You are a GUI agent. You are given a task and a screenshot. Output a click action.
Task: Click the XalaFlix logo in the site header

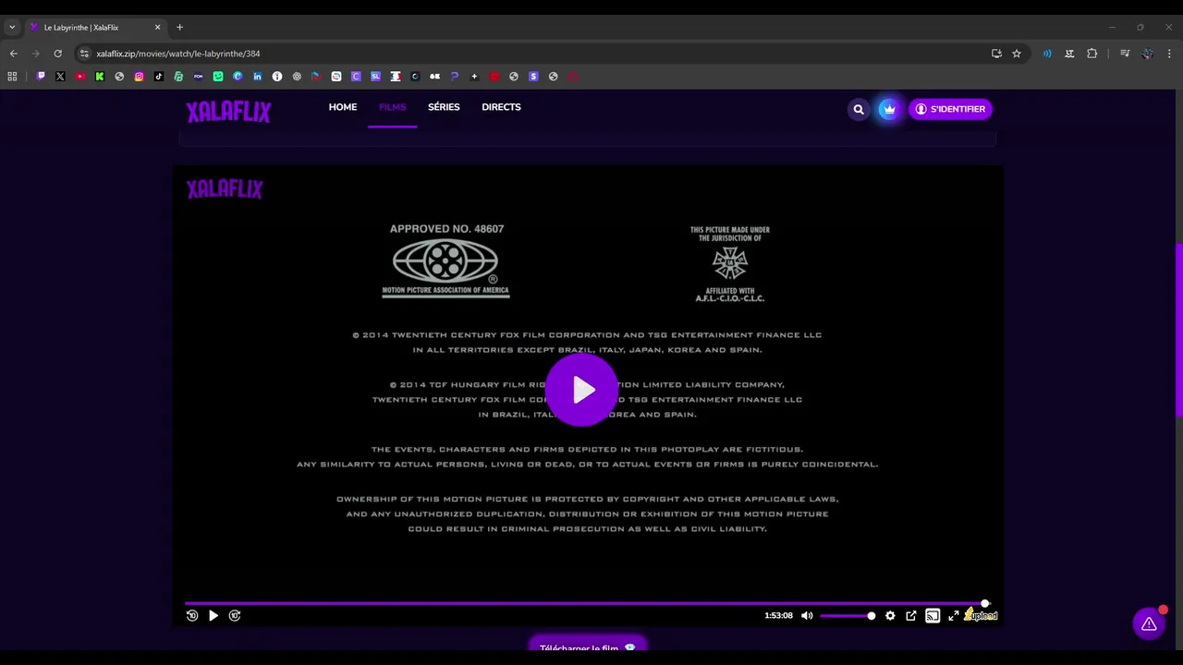[228, 112]
